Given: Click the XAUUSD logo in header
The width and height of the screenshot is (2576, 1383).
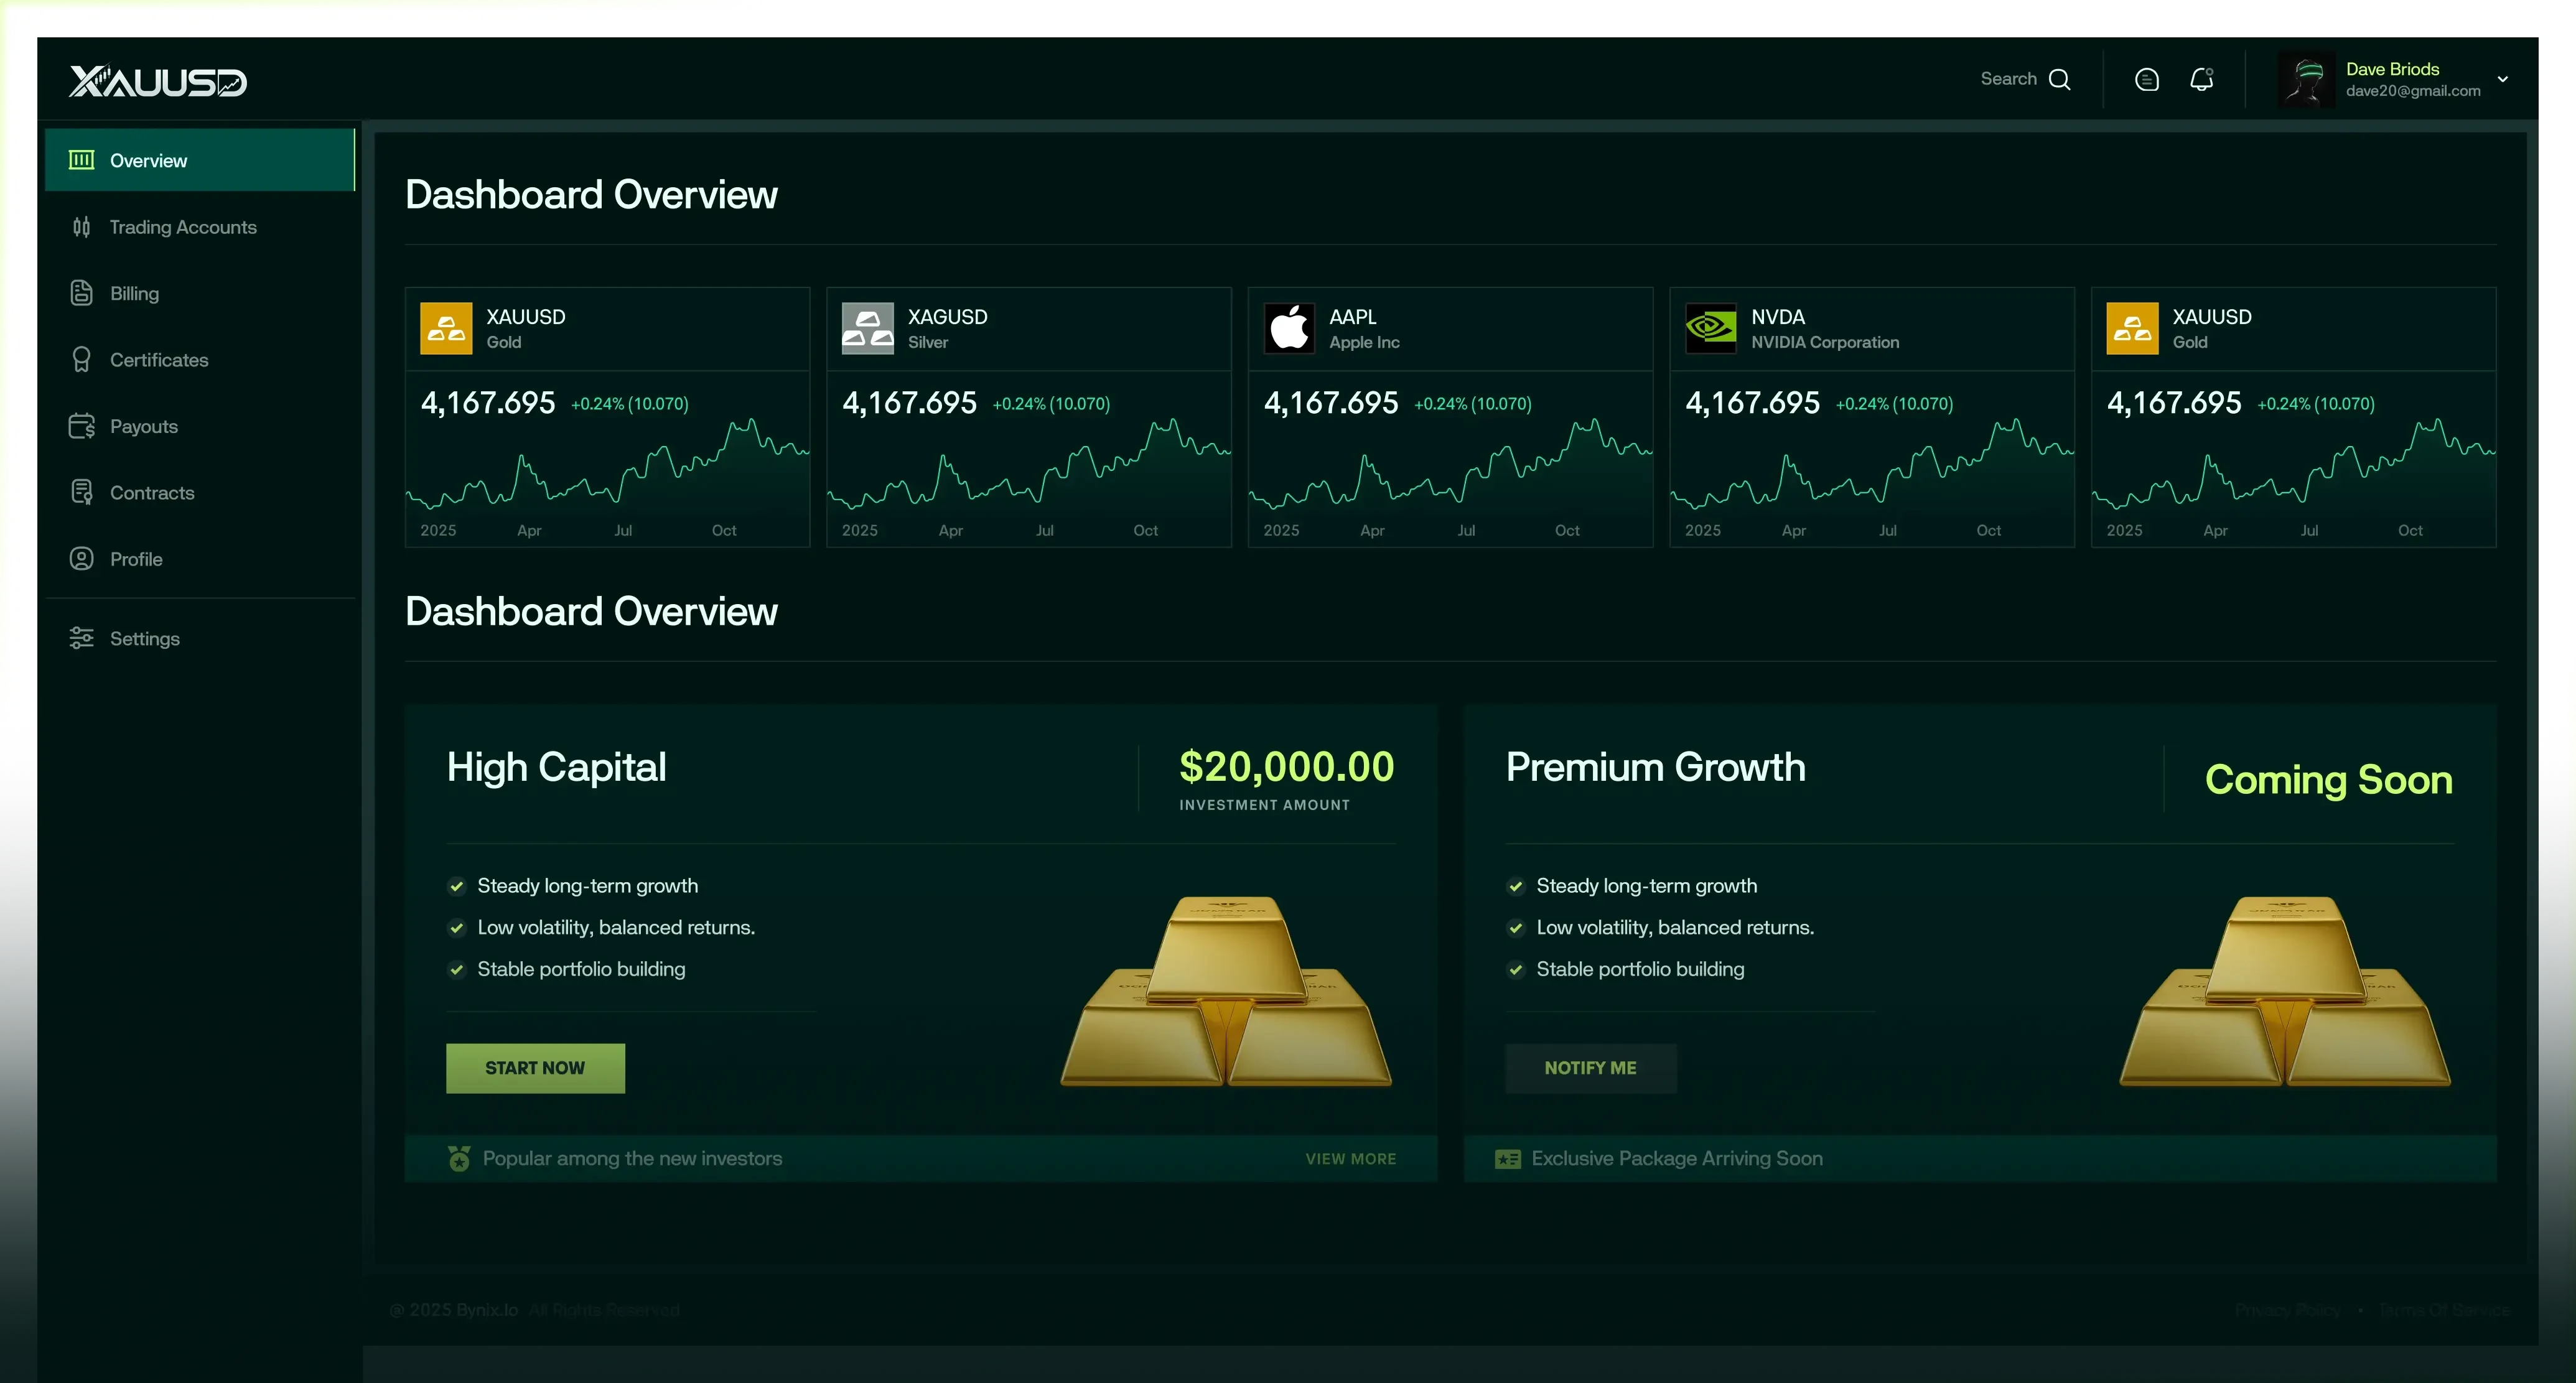Looking at the screenshot, I should 158,81.
